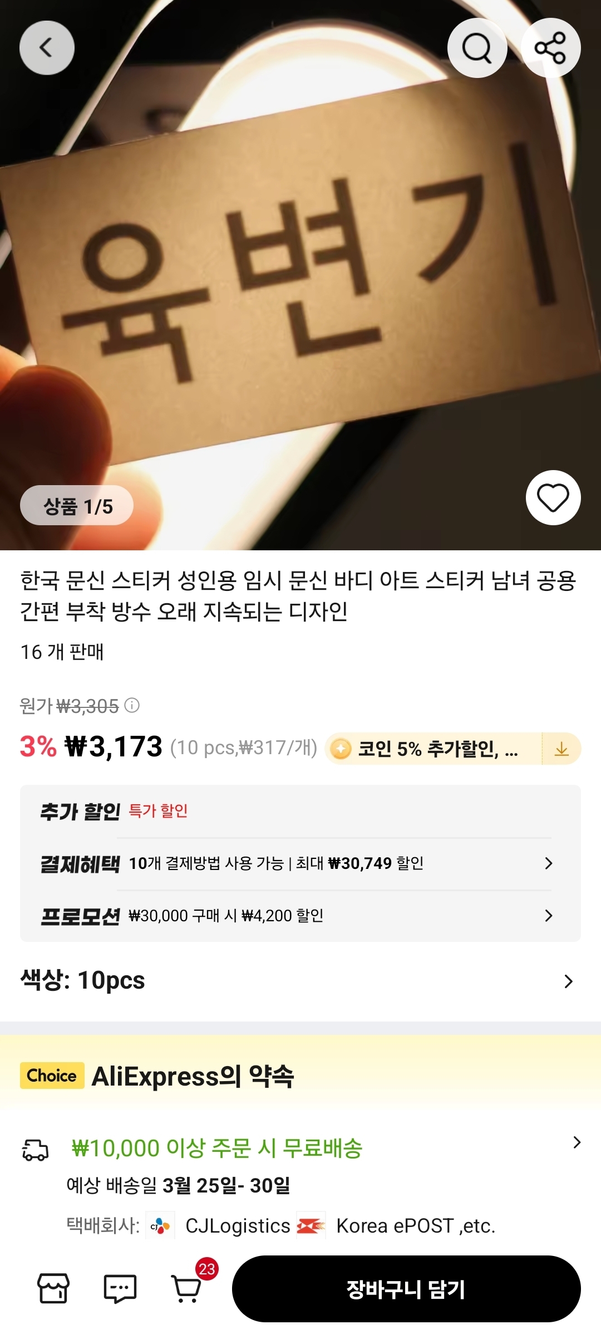Tap the back arrow button
Image resolution: width=601 pixels, height=1339 pixels.
pyautogui.click(x=47, y=48)
